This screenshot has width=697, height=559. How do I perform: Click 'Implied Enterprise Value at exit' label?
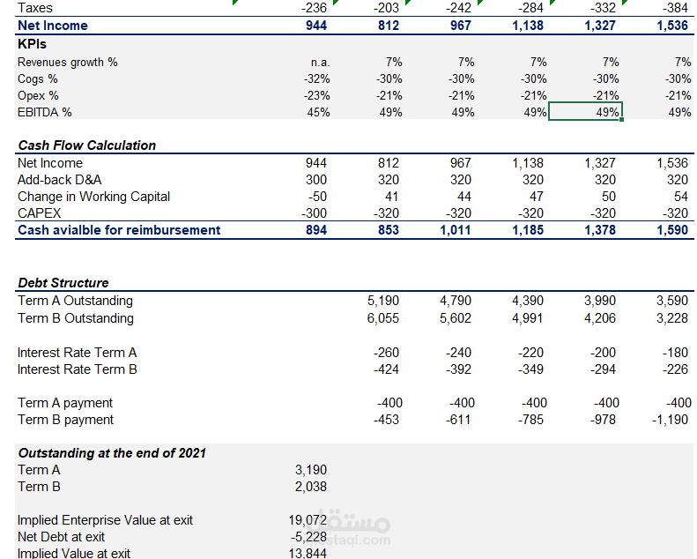106,520
